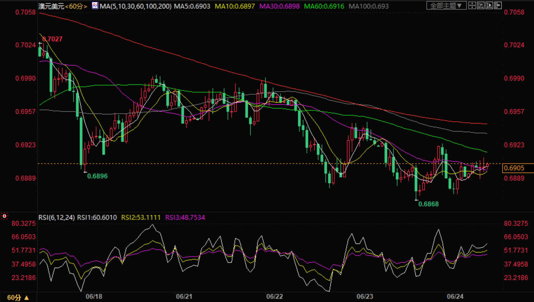Click the rightmost exit-arrow icon in top toolbar
534x302 pixels.
coord(498,5)
